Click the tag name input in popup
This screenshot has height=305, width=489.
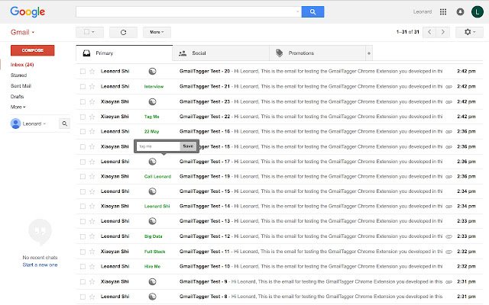pos(158,146)
